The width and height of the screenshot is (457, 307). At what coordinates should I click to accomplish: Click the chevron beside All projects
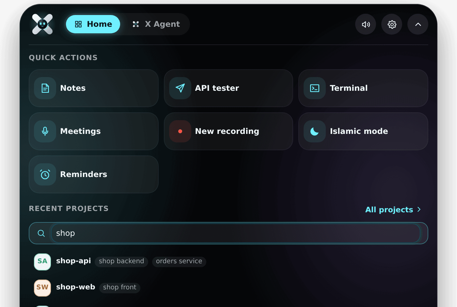pos(419,210)
